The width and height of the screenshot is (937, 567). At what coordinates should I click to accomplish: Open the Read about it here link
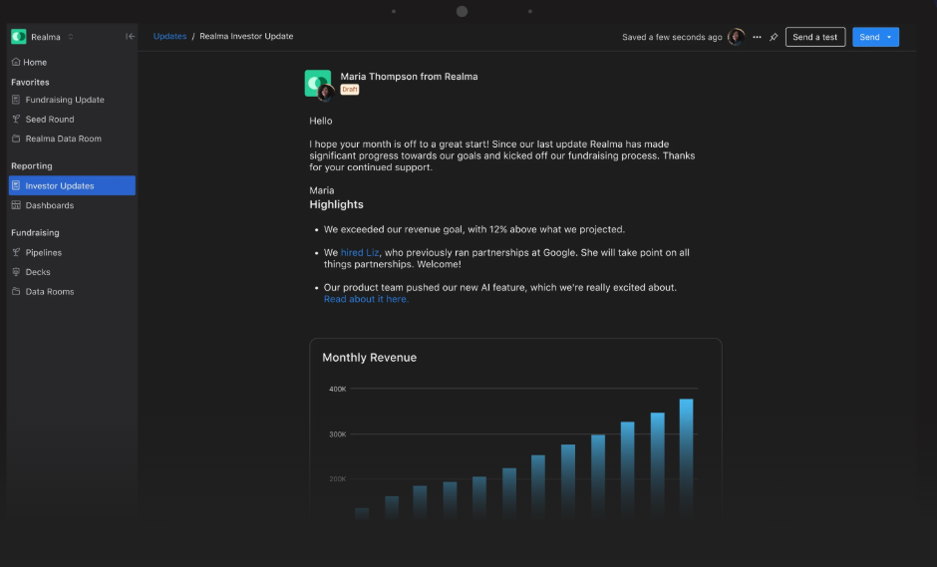(x=366, y=299)
